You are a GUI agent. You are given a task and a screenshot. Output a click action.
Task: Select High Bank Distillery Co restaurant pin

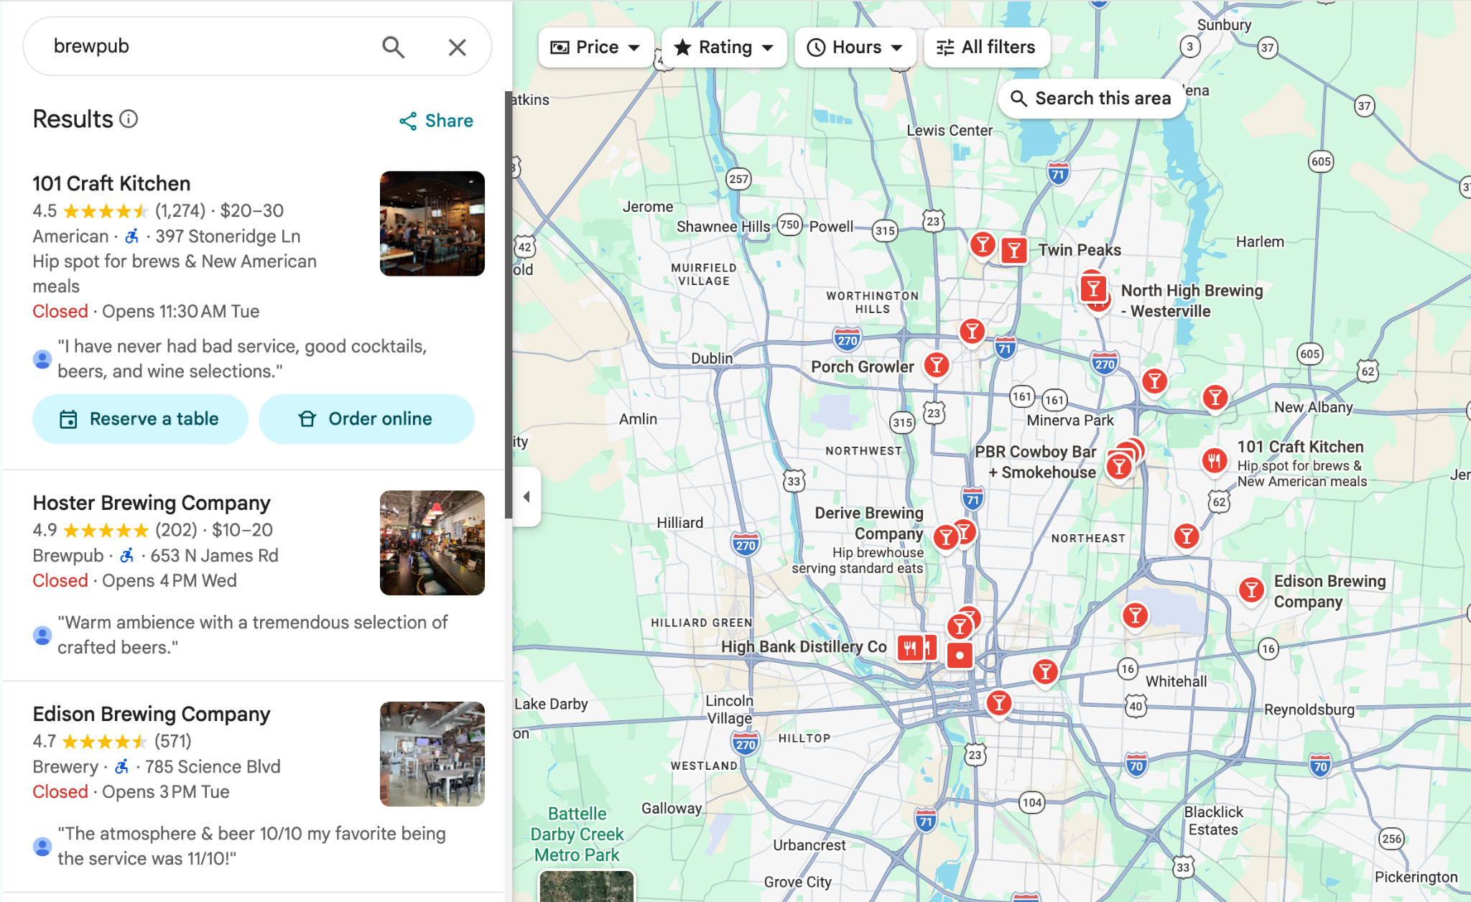910,648
